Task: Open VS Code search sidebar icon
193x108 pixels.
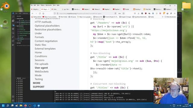Action: (x=13, y=17)
